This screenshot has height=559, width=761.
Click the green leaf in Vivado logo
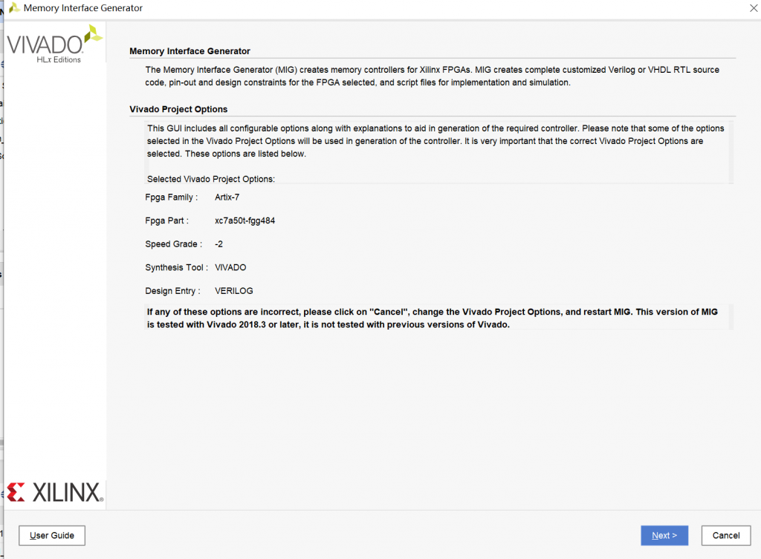(93, 34)
